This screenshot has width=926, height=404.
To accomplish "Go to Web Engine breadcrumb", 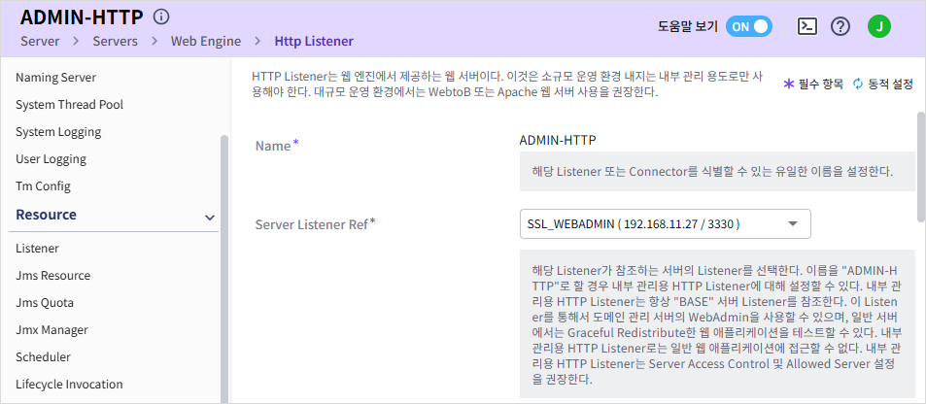I will point(206,42).
